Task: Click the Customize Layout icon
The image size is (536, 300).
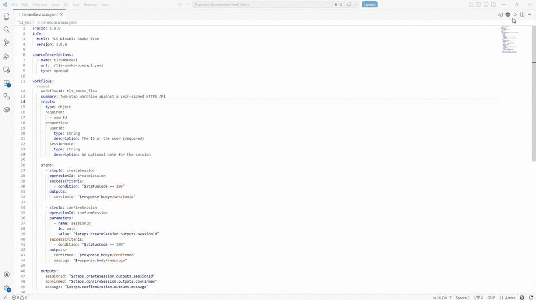Action: click(471, 5)
